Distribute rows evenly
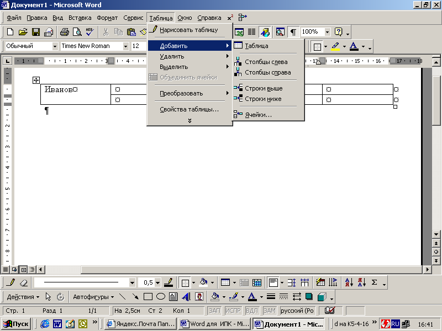 pyautogui.click(x=292, y=282)
